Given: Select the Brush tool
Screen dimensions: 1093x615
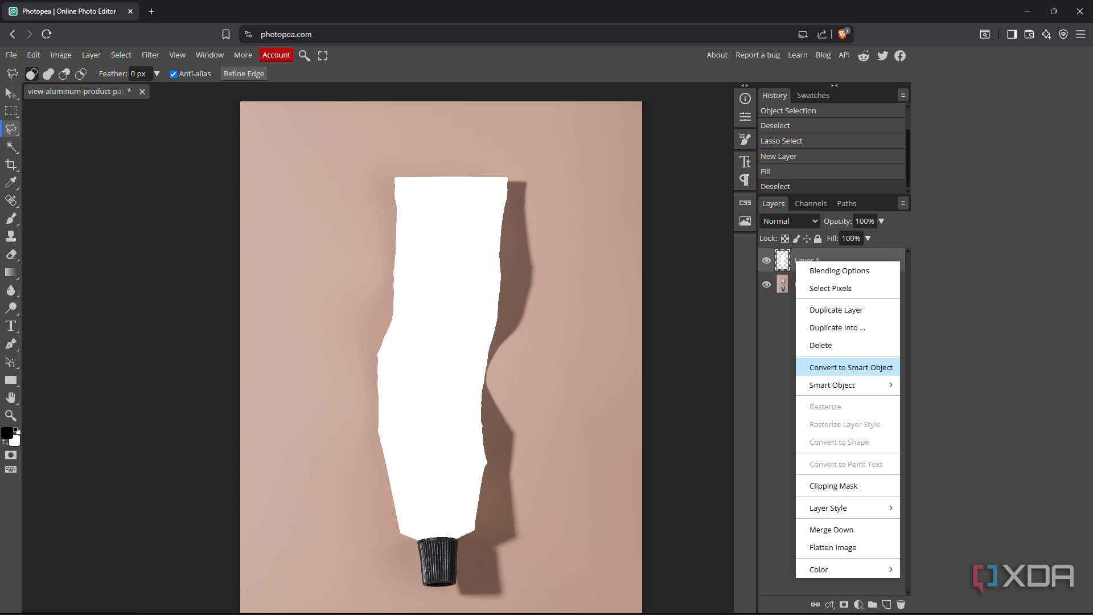Looking at the screenshot, I should (11, 219).
